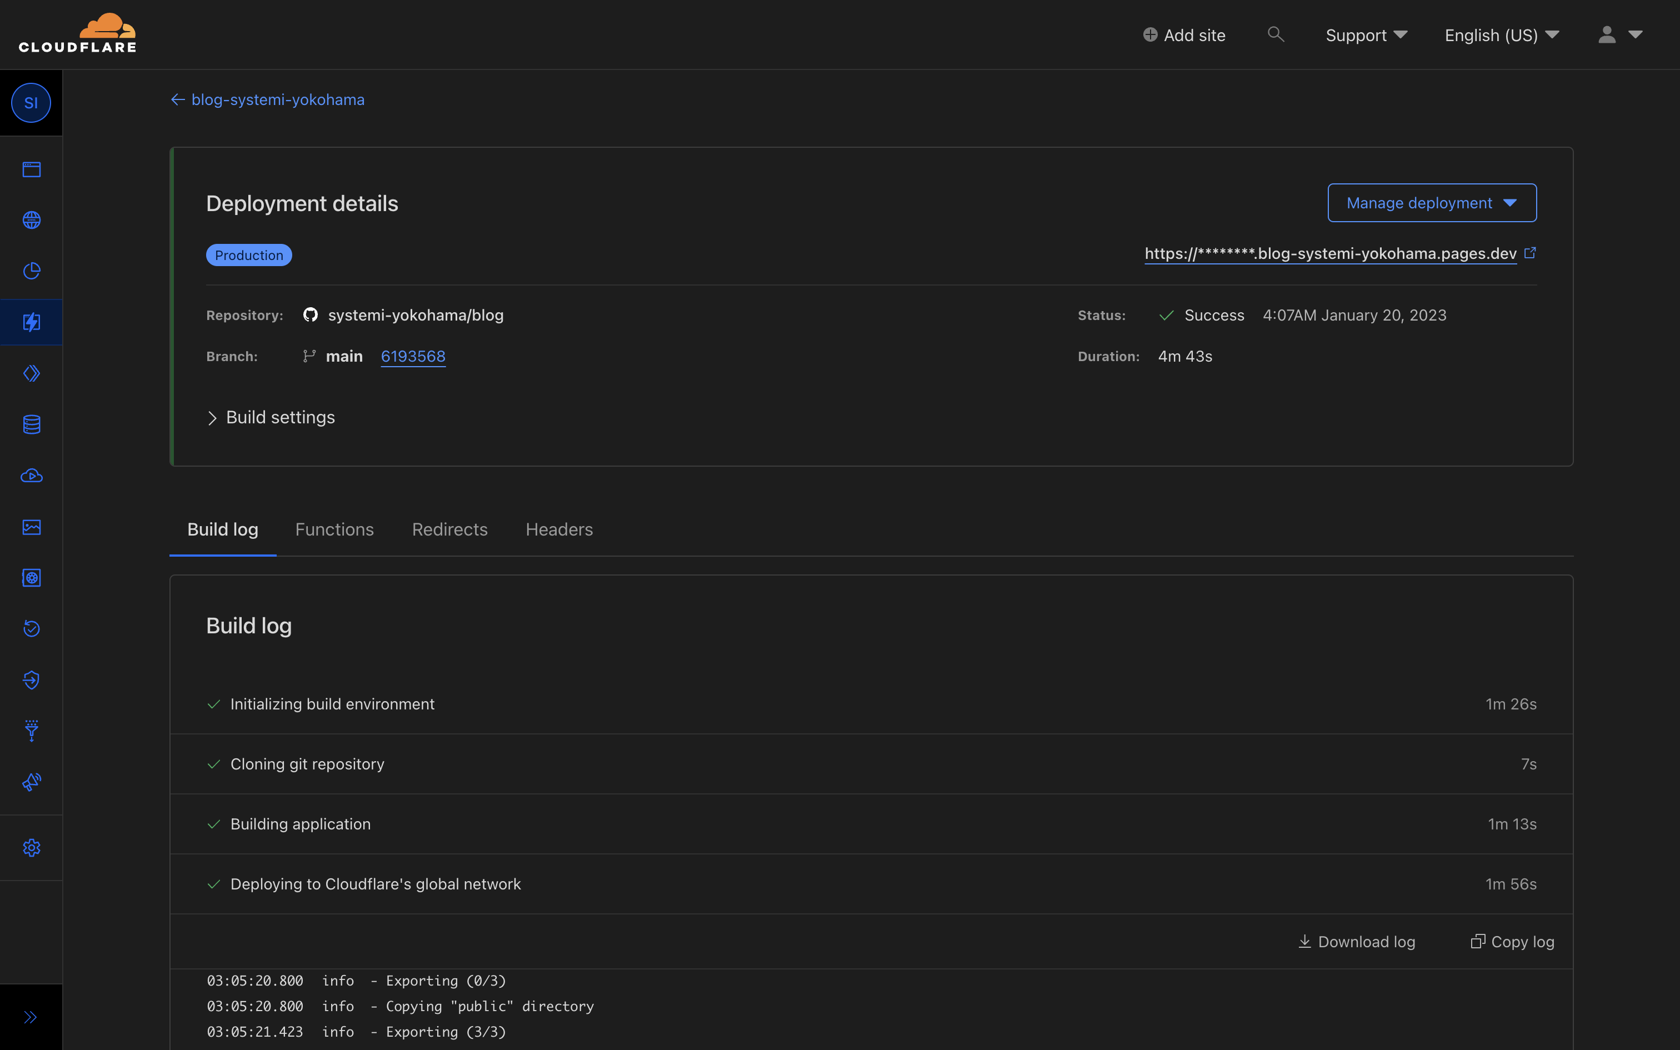The width and height of the screenshot is (1680, 1050).
Task: Open commit 6193568 link
Action: click(x=413, y=356)
